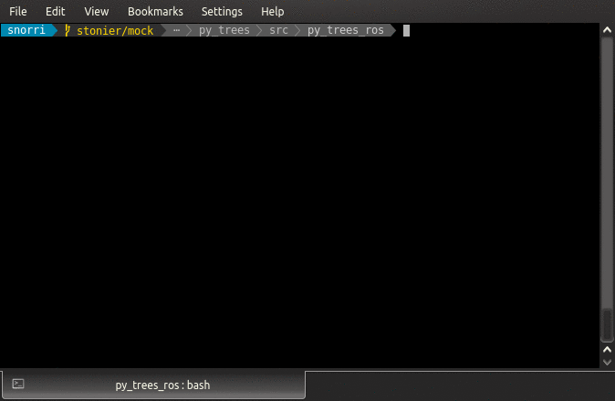Viewport: 615px width, 401px height.
Task: Click the scroll down arrow at bottom
Action: click(x=607, y=363)
